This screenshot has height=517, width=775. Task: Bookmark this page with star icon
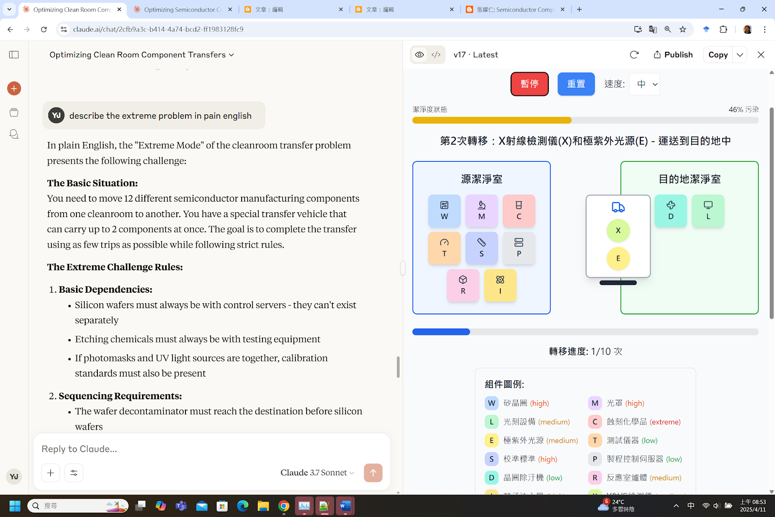click(x=683, y=29)
